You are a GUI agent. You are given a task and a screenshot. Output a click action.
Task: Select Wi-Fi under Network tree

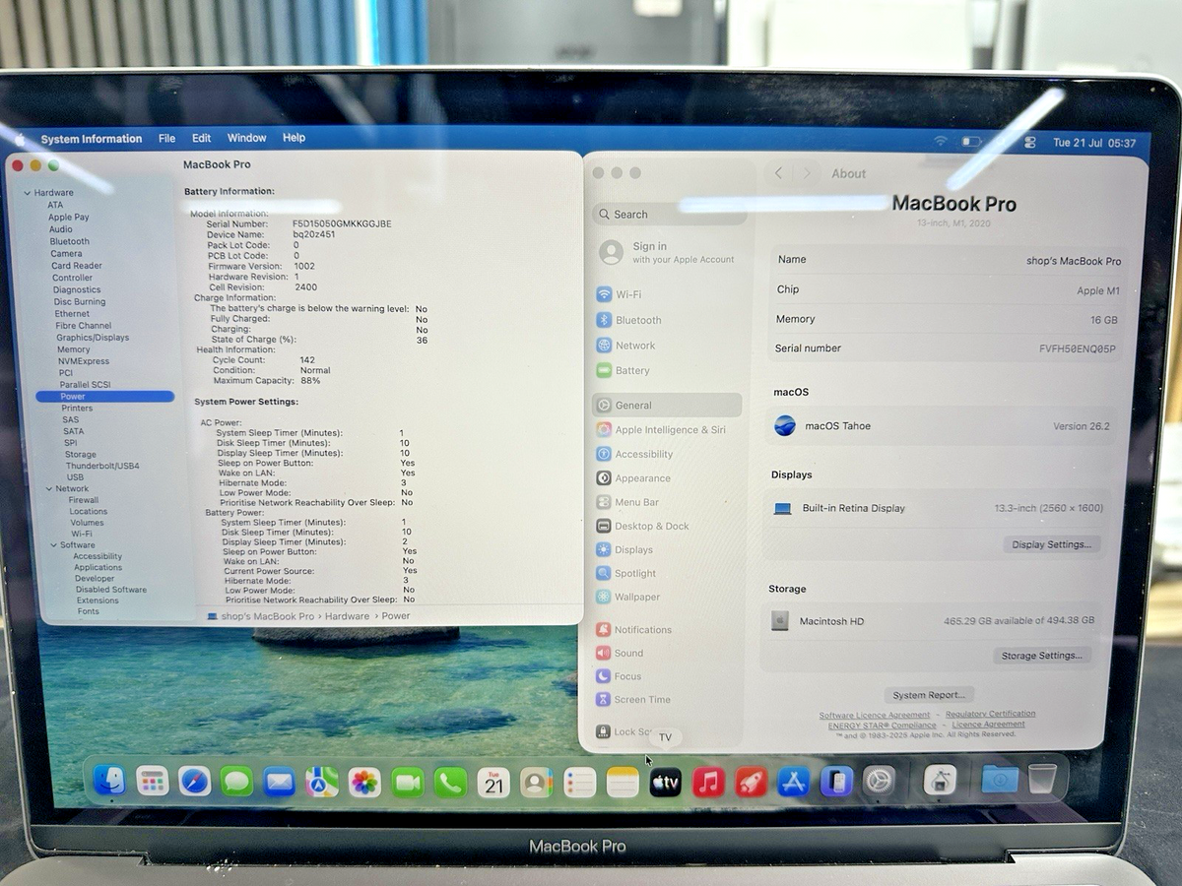point(82,534)
